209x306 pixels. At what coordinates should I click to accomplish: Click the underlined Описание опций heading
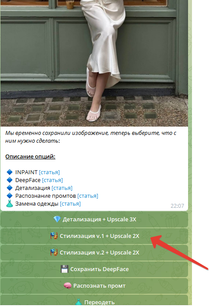[31, 157]
